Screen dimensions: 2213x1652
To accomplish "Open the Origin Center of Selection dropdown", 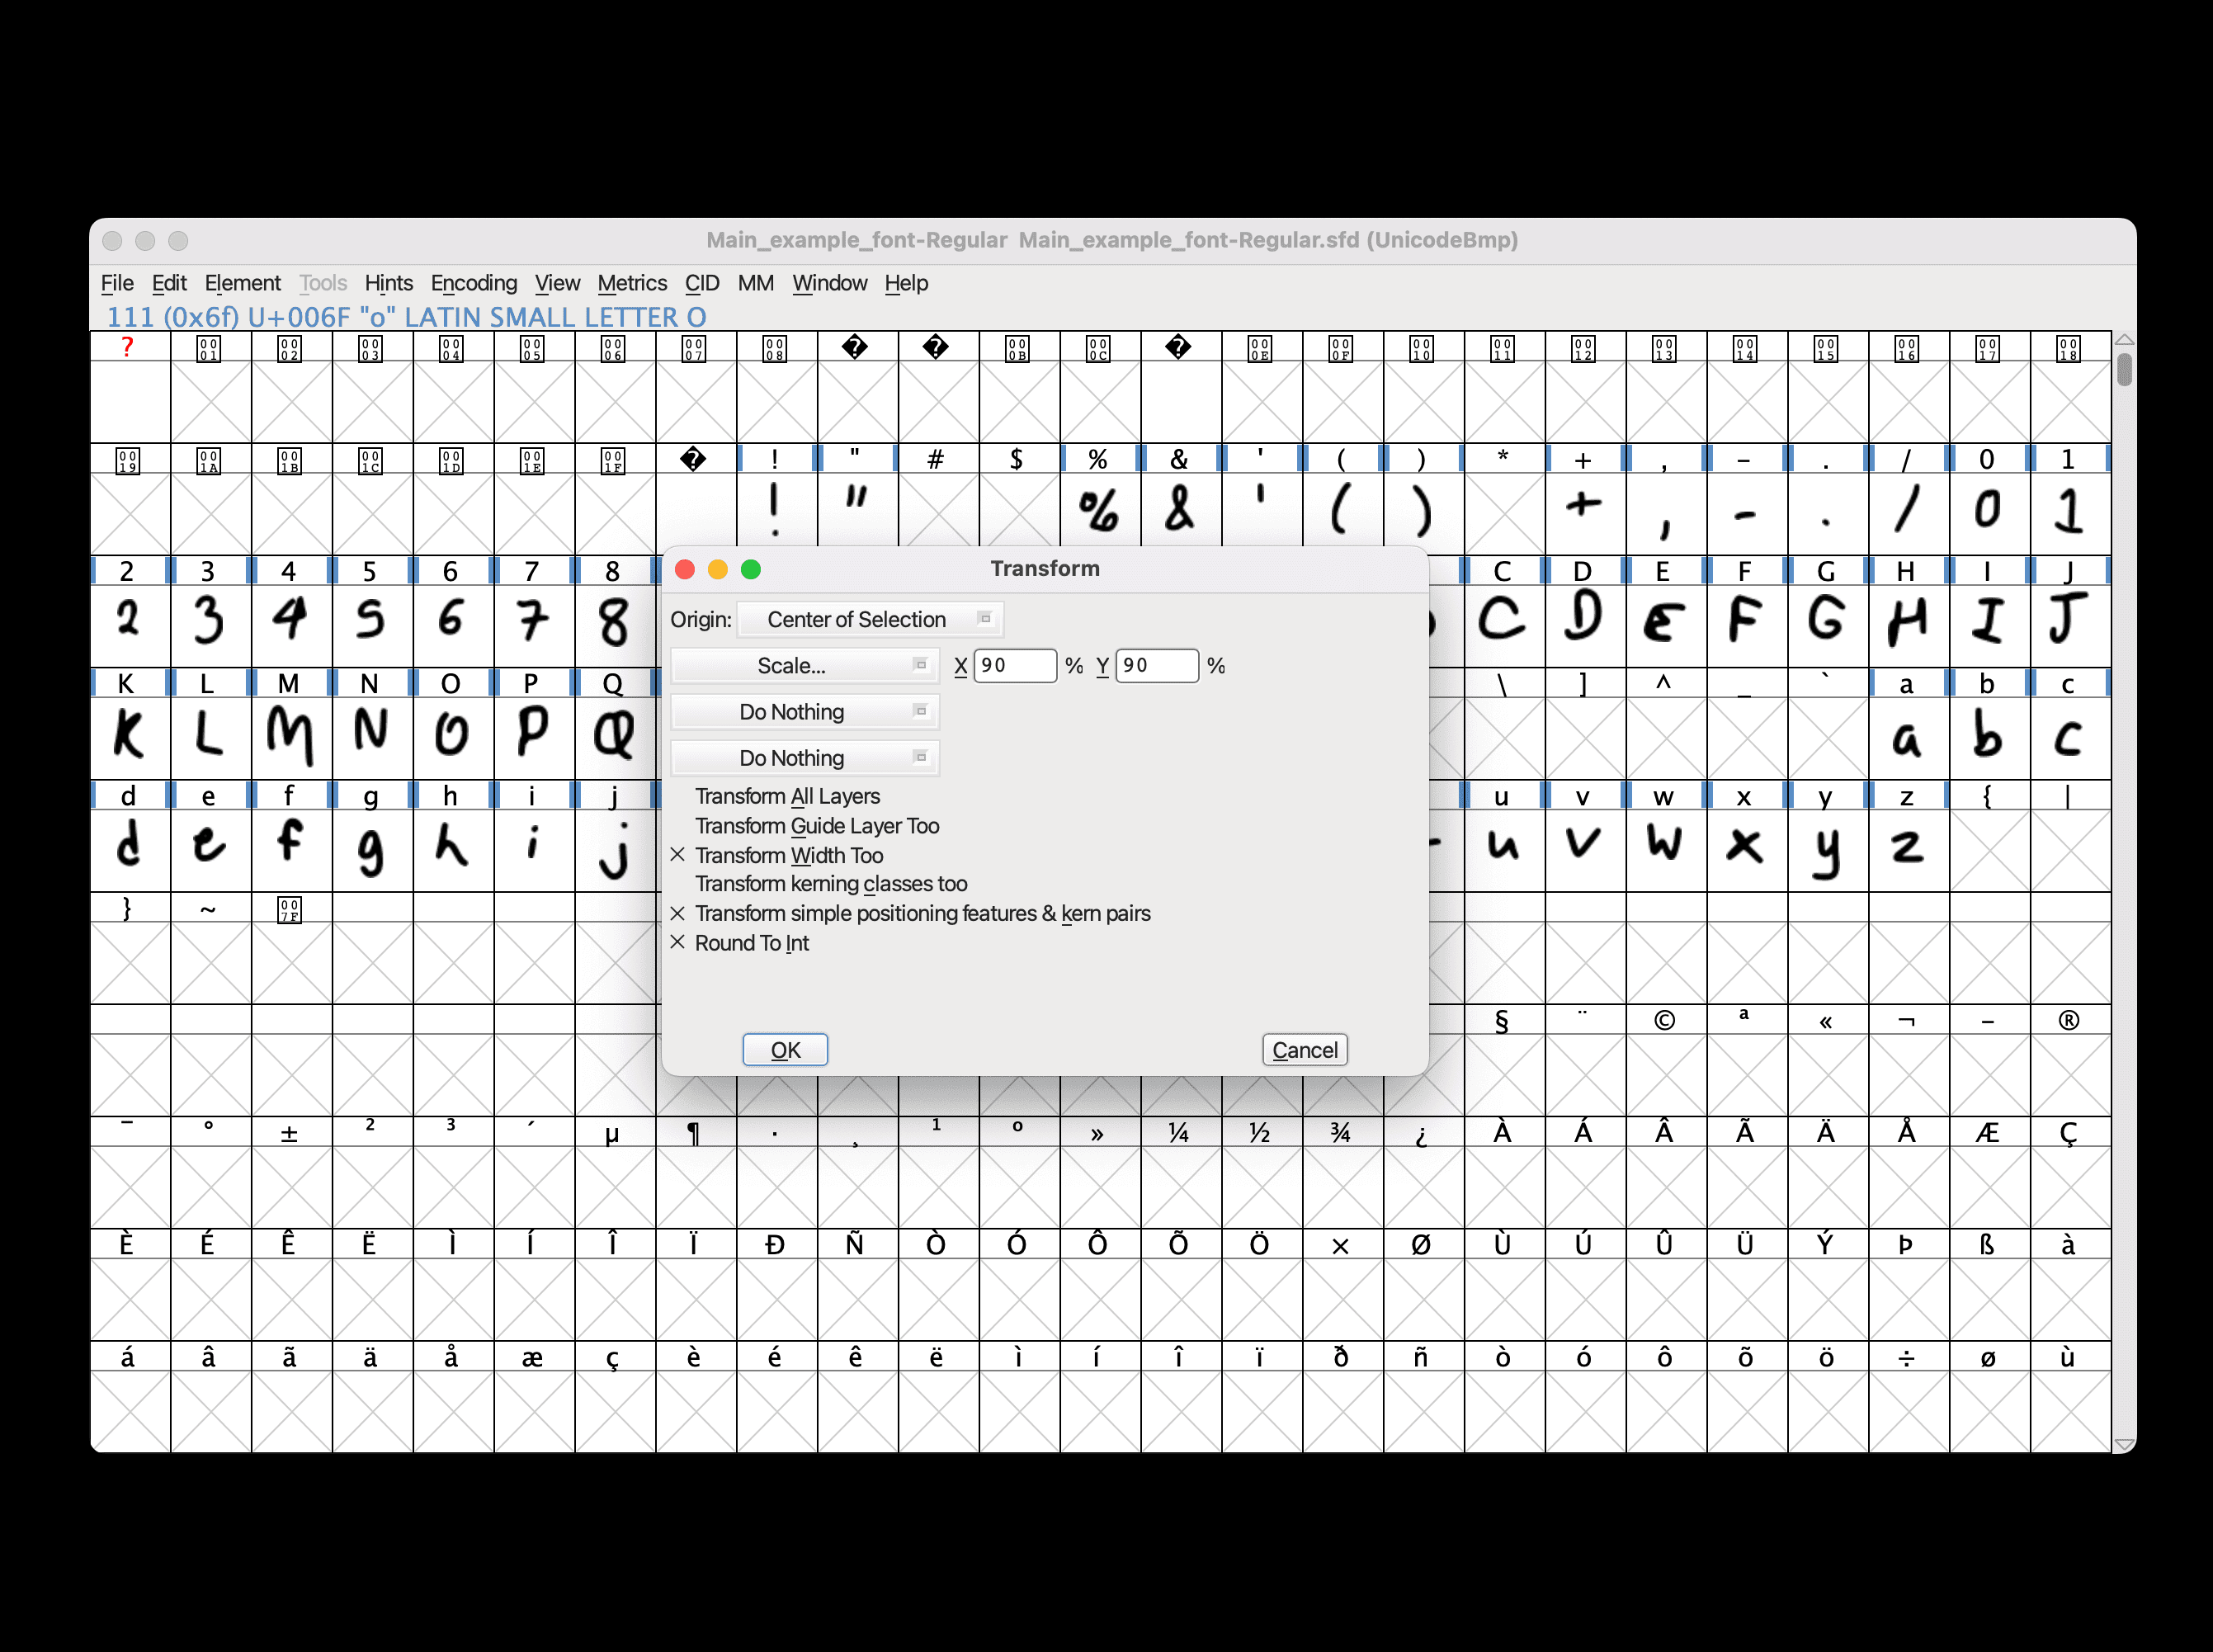I will (x=870, y=620).
